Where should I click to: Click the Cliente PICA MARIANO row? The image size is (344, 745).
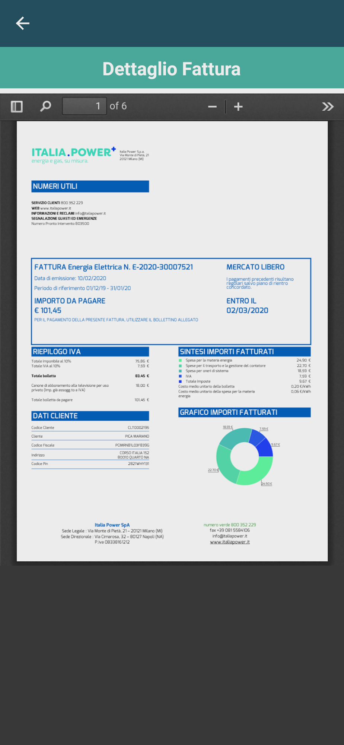pos(90,436)
